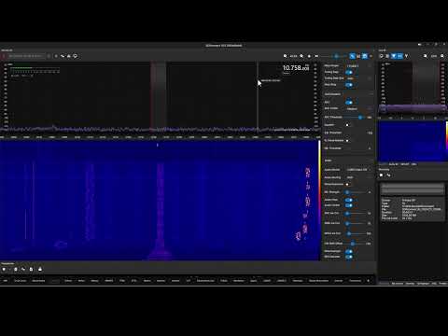Screen dimensions: 448x336
Task: Open the Audio Muting dropdown
Action: point(359,177)
